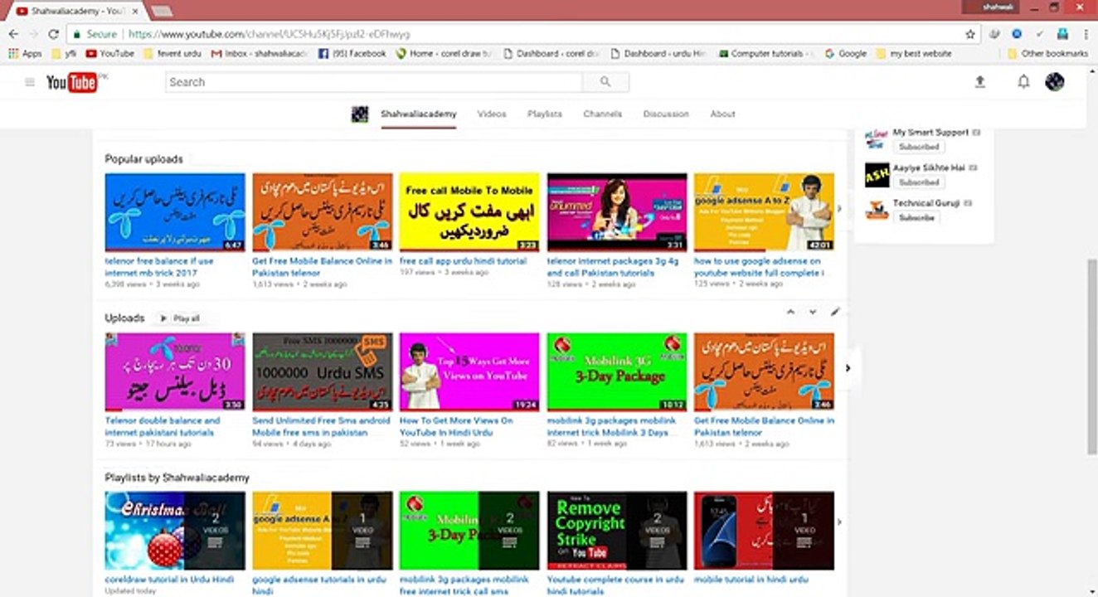Click in the YouTube search field

coord(374,82)
